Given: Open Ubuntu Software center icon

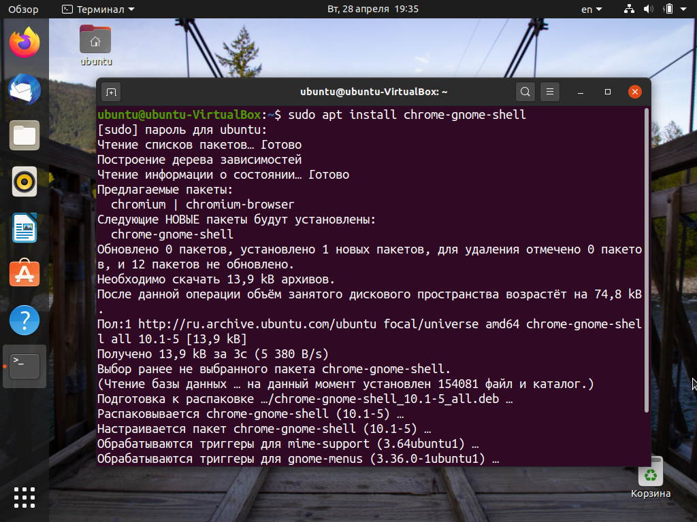Looking at the screenshot, I should click(25, 273).
